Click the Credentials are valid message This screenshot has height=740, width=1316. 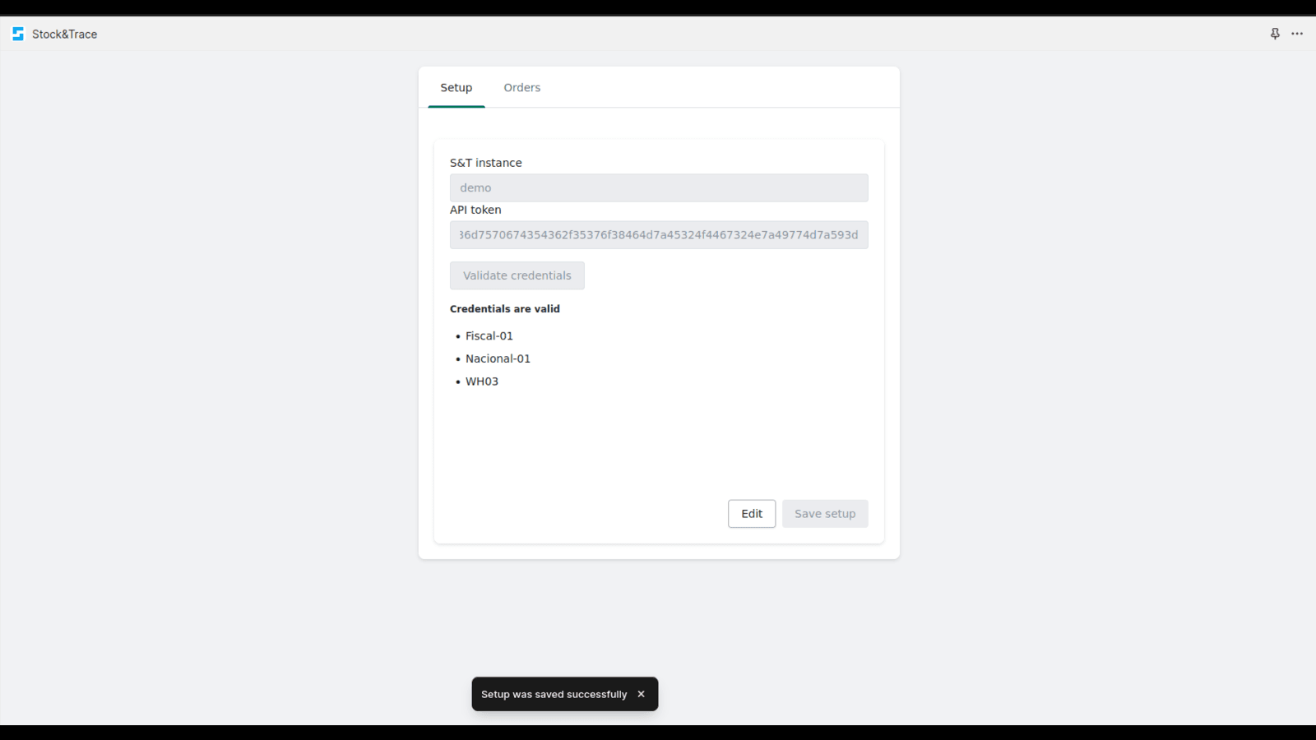click(505, 309)
